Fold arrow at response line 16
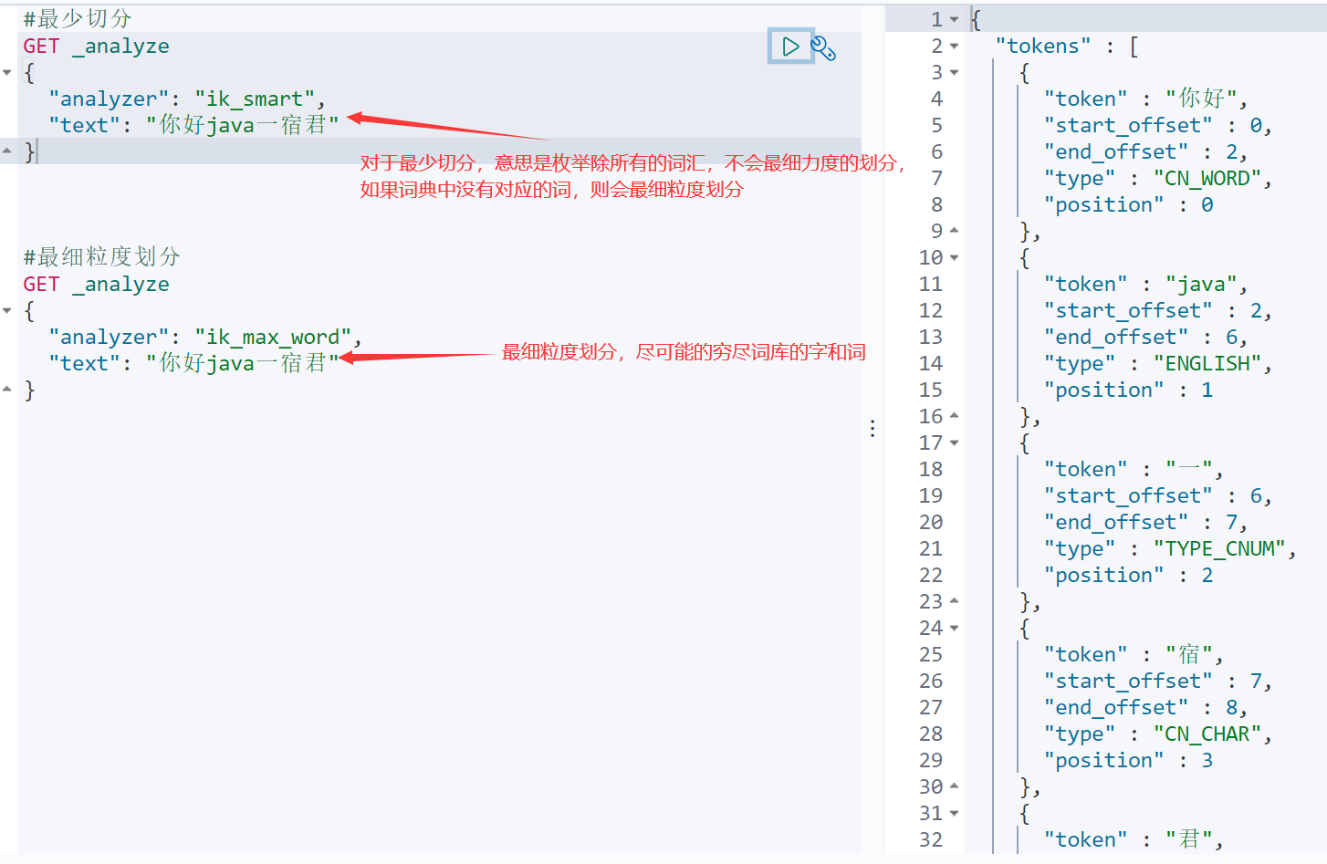Viewport: 1327px width, 864px height. pyautogui.click(x=955, y=416)
